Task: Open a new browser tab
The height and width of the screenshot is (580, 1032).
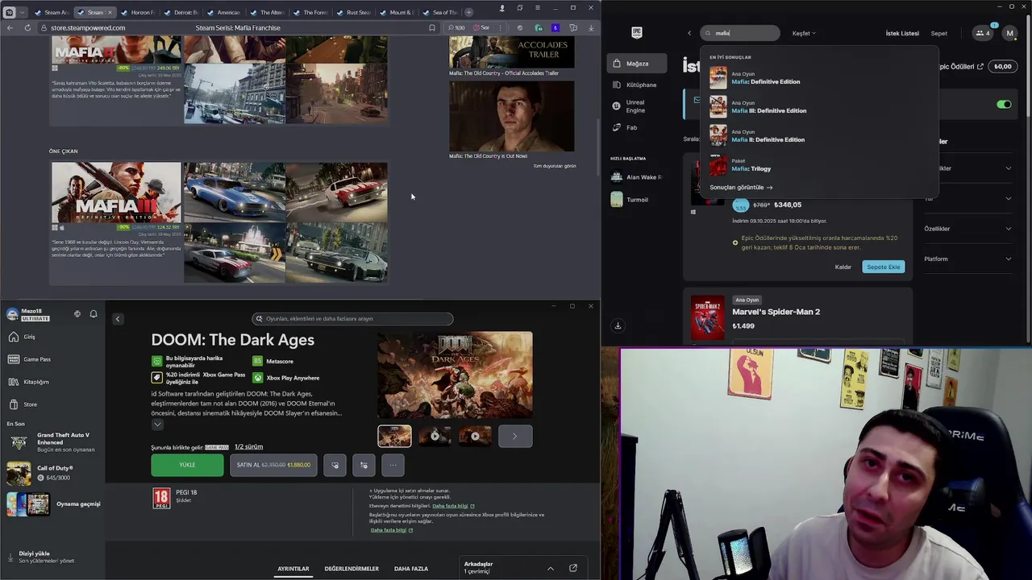Action: (469, 12)
